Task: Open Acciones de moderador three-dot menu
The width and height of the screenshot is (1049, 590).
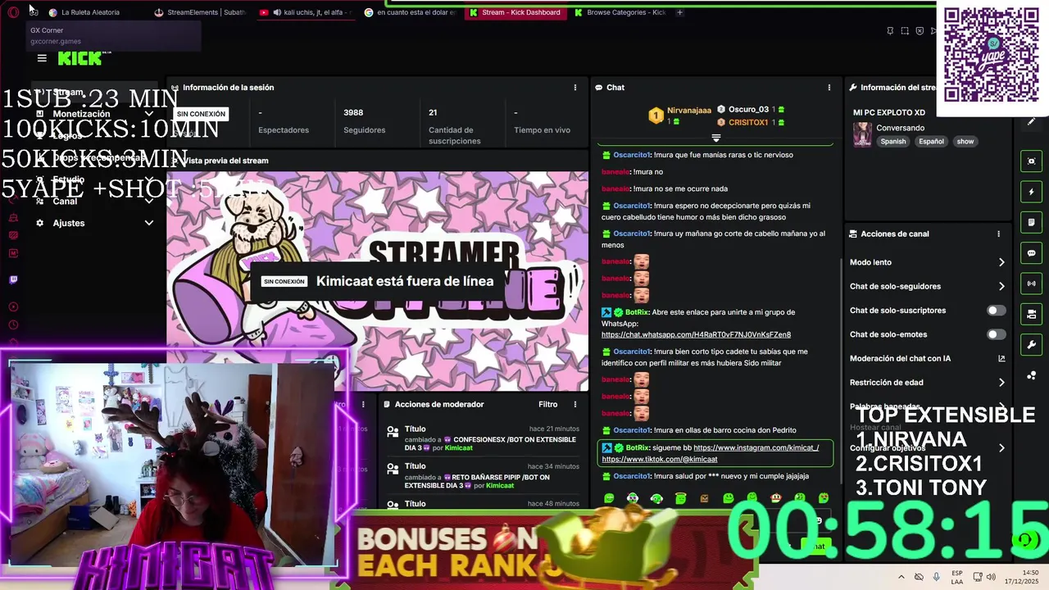Action: pos(574,404)
